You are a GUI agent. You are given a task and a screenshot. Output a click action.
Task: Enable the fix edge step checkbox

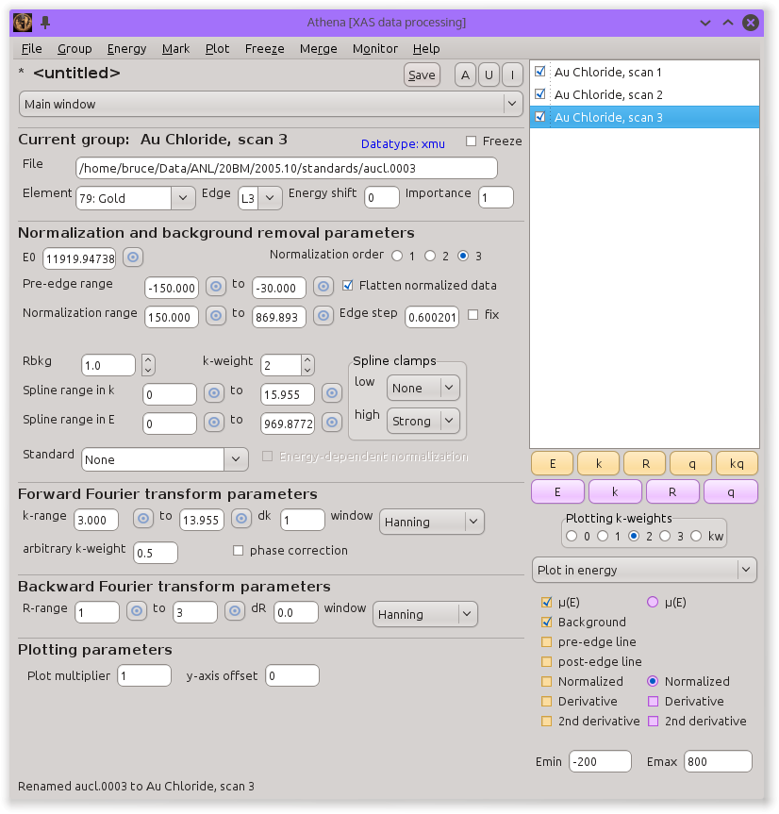[472, 315]
